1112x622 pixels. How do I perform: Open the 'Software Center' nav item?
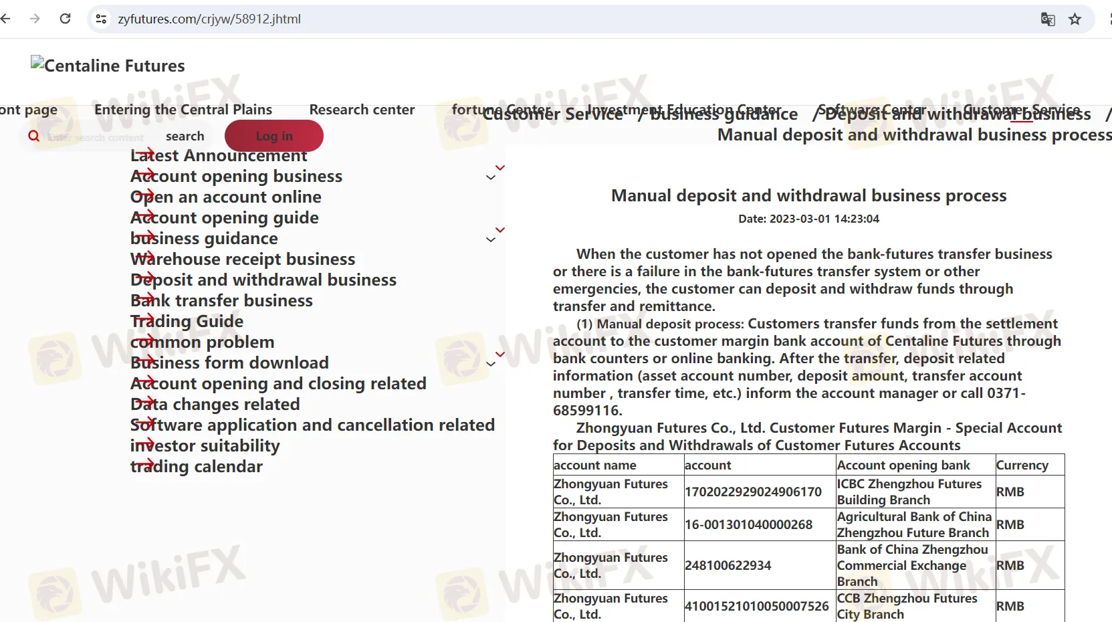point(872,109)
